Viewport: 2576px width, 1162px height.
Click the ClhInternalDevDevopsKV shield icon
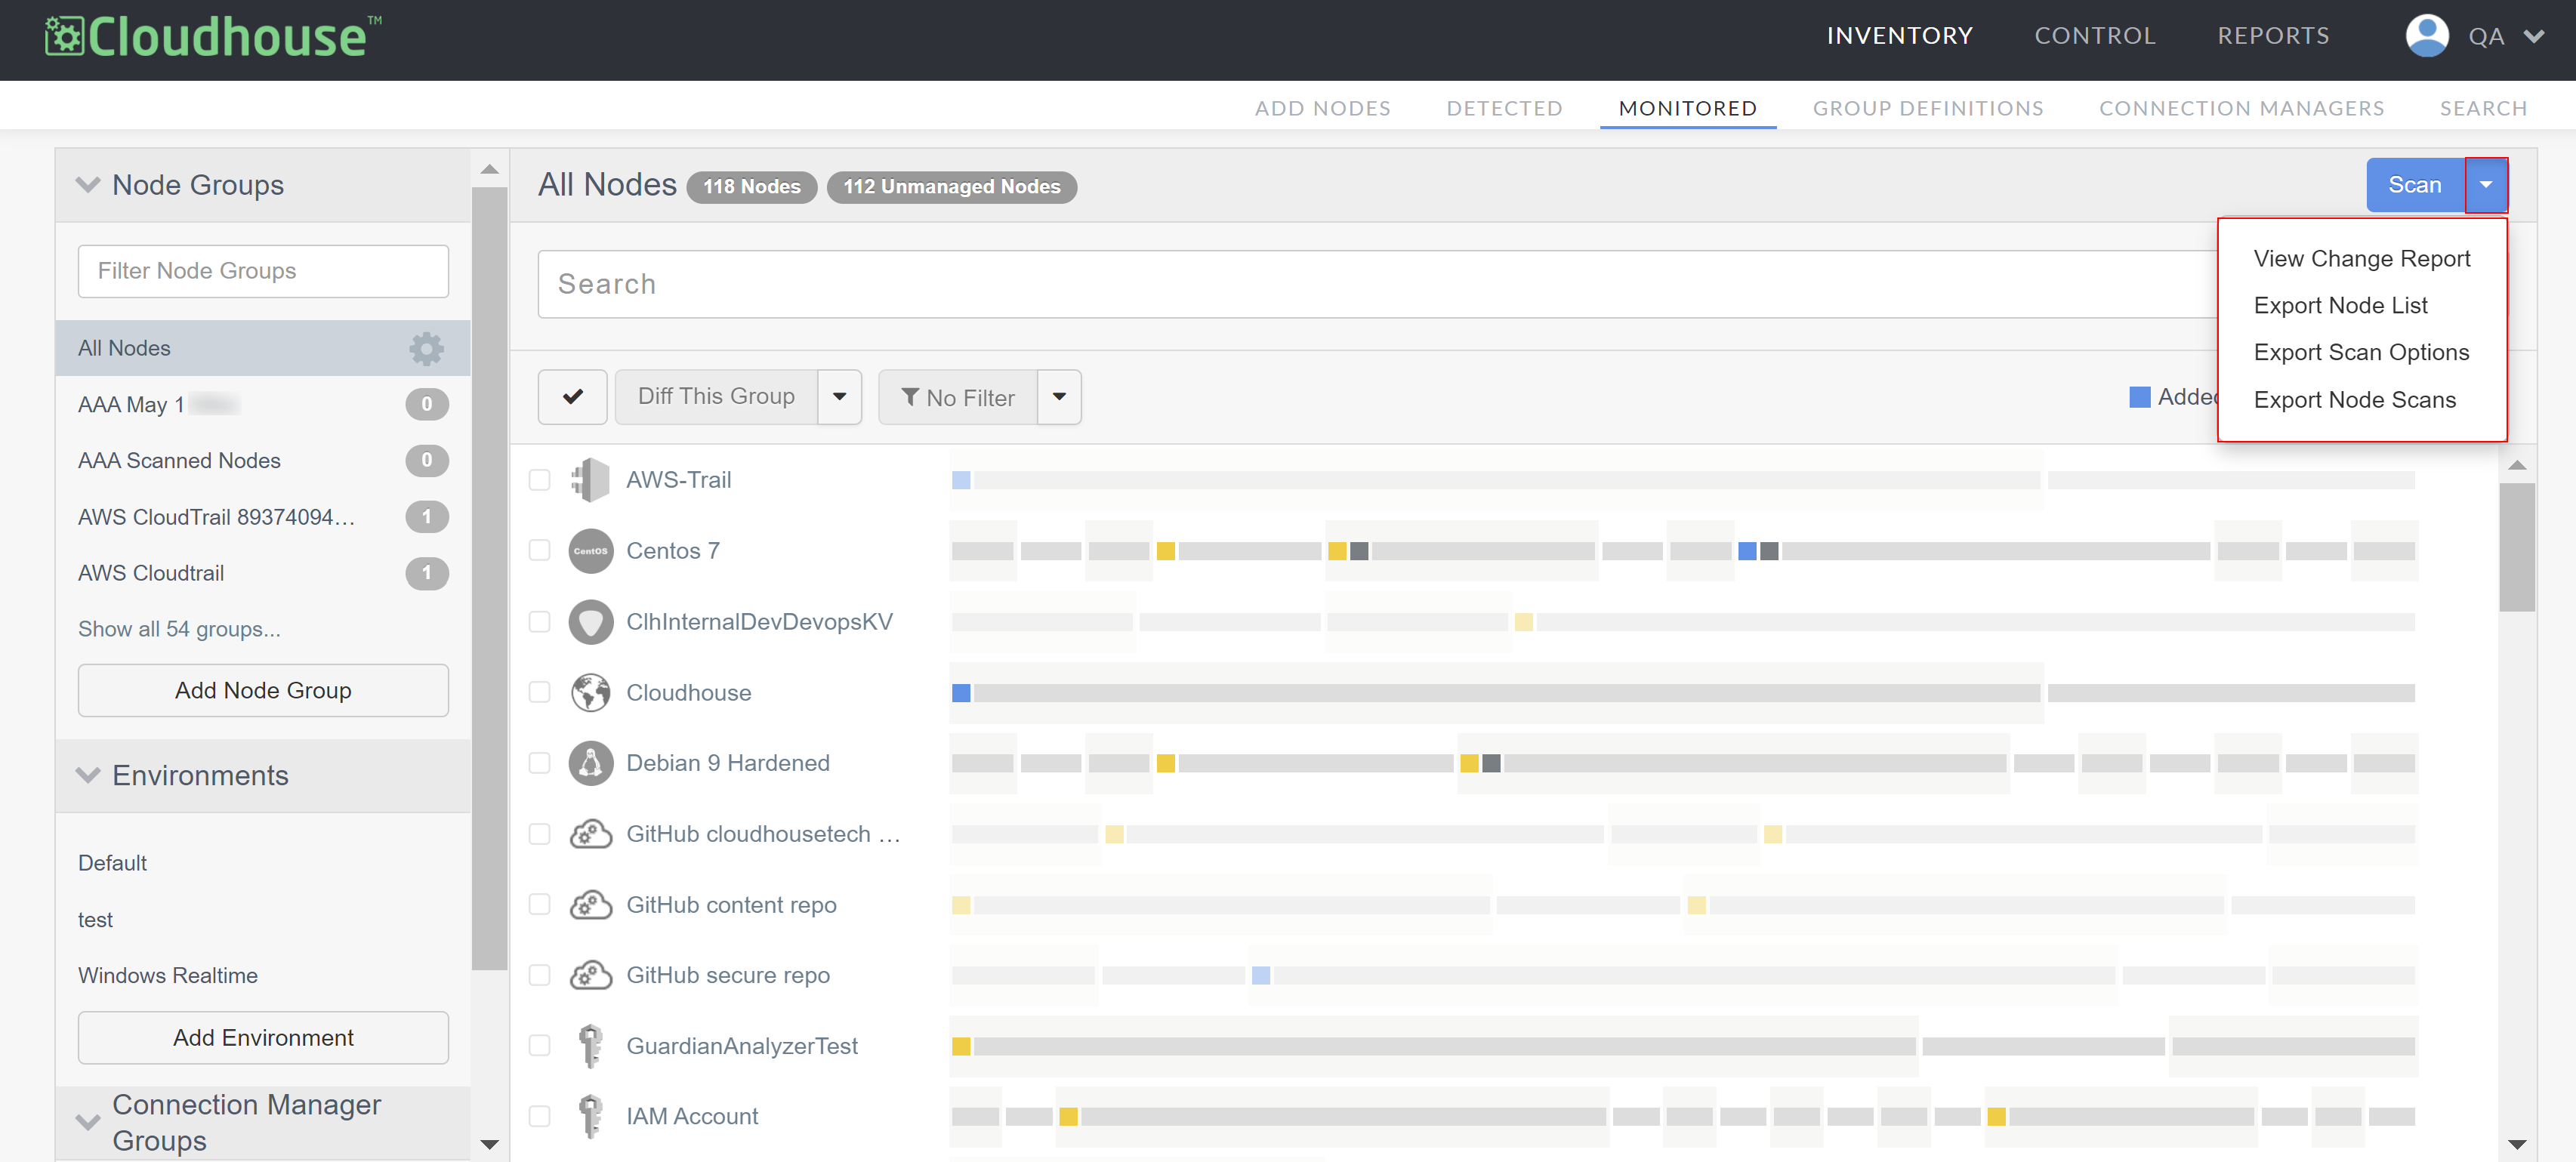pos(590,622)
